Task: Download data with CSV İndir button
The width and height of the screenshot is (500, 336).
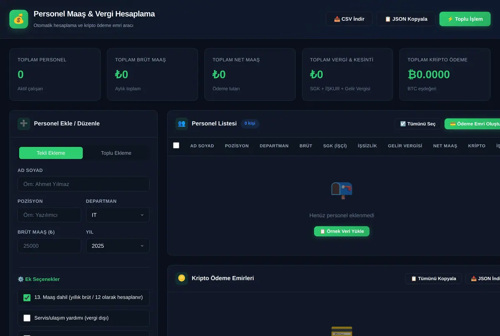Action: (349, 19)
